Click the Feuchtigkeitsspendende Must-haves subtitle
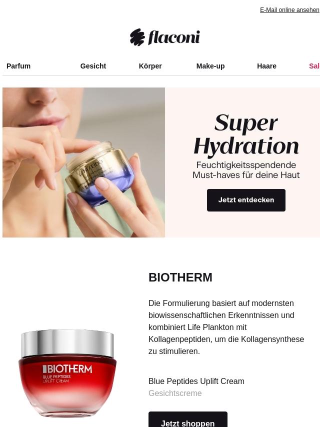Viewport: 320px width, 427px height. (246, 170)
